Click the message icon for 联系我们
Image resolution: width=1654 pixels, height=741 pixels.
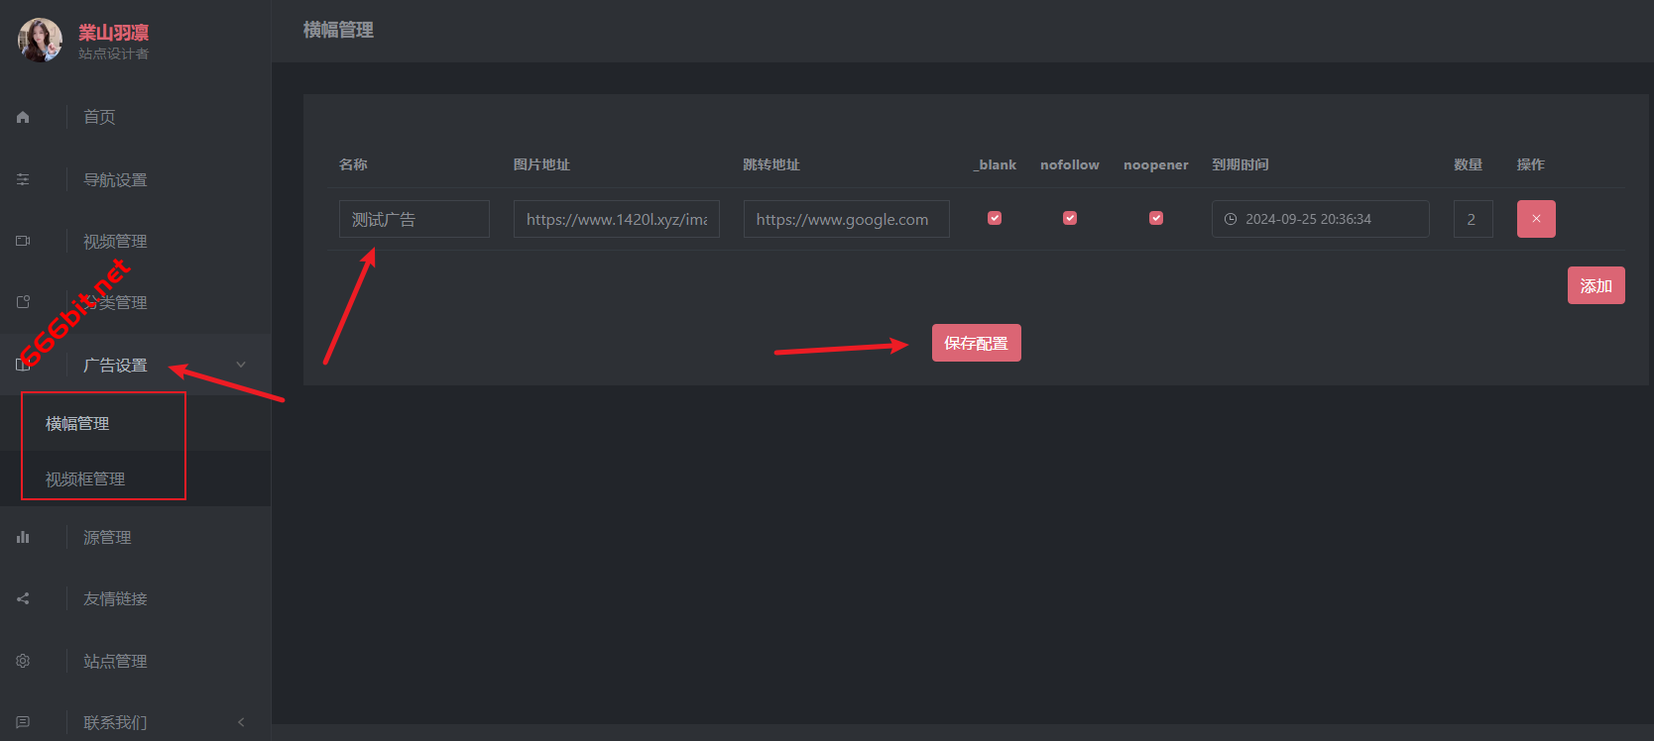(23, 722)
